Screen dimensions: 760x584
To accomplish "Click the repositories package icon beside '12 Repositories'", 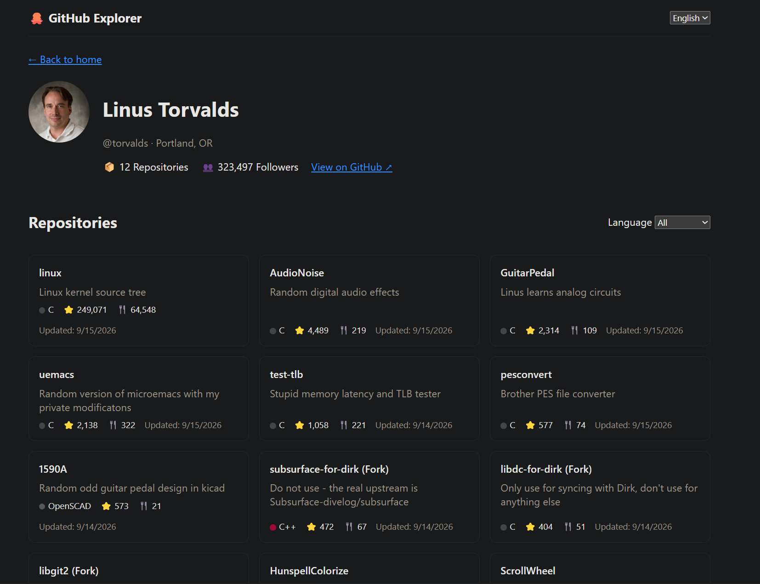I will point(109,167).
